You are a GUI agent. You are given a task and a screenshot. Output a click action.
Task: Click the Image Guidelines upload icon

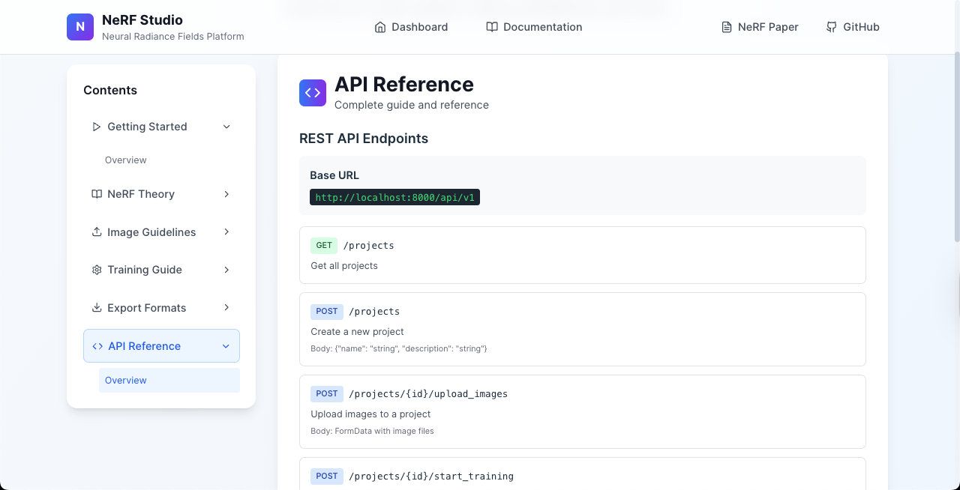(x=97, y=232)
